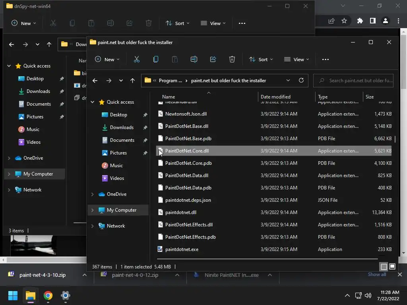Collapse Quick access in paint.net window sidebar
The image size is (407, 305).
pos(92,102)
